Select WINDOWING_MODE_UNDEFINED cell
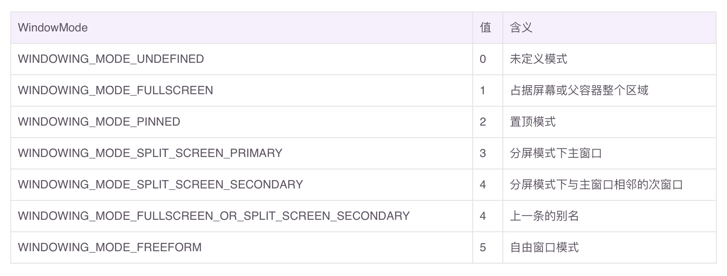 [x=242, y=59]
